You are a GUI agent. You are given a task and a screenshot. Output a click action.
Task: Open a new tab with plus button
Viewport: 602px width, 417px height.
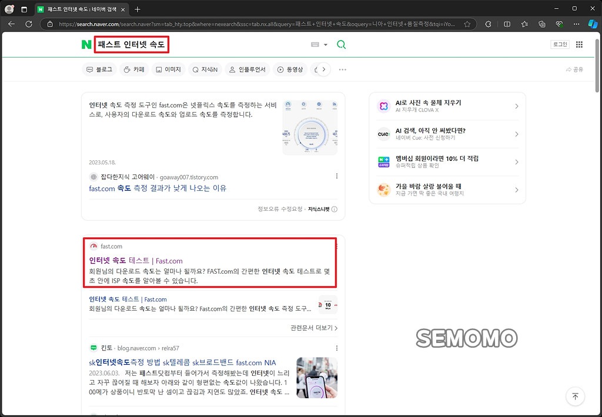pos(138,9)
